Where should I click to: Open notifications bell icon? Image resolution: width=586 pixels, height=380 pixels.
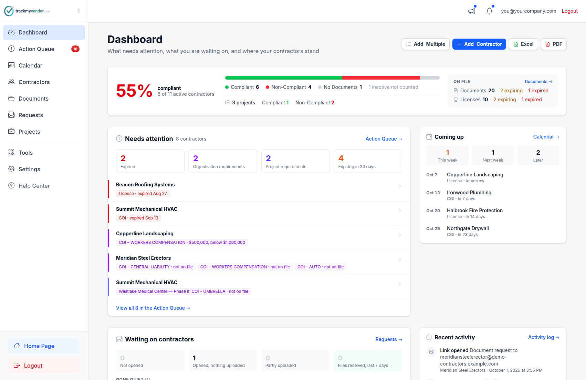pos(489,11)
